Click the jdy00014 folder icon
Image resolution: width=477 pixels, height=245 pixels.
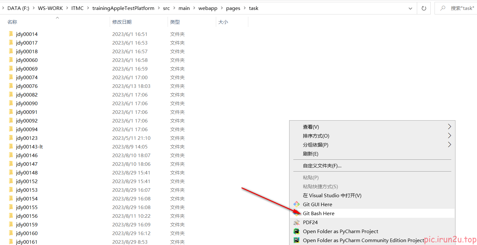coord(11,34)
